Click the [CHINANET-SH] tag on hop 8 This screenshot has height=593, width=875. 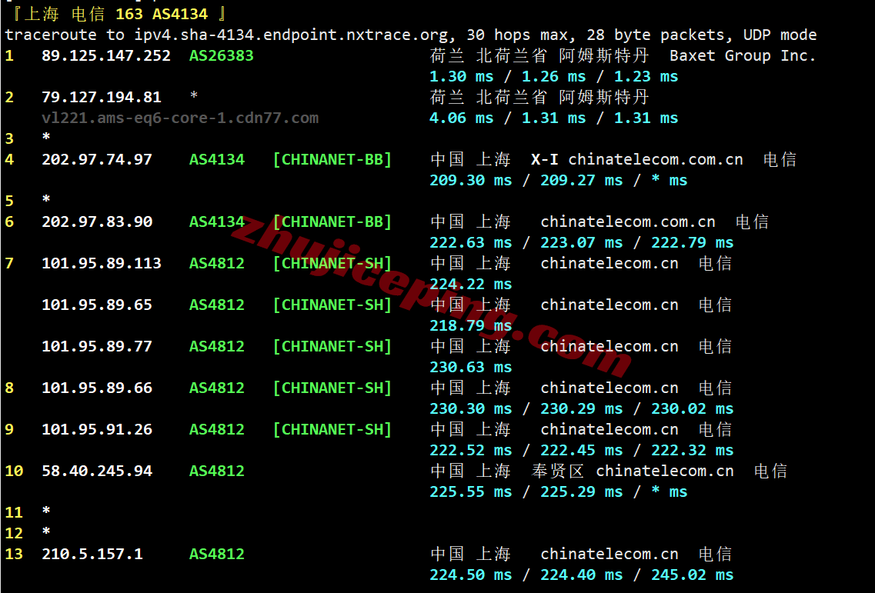(x=332, y=388)
